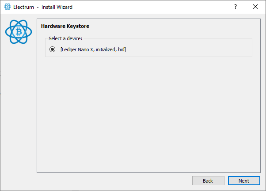Go back with the Back button
266x191 pixels.
(x=208, y=181)
